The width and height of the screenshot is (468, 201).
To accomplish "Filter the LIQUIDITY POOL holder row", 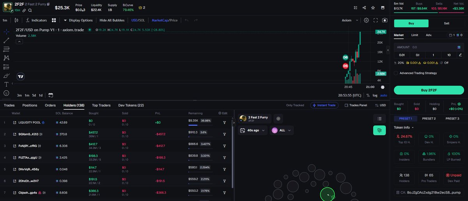I will tap(225, 123).
